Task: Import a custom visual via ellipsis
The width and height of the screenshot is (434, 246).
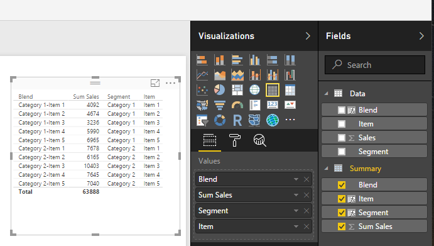Action: [290, 120]
